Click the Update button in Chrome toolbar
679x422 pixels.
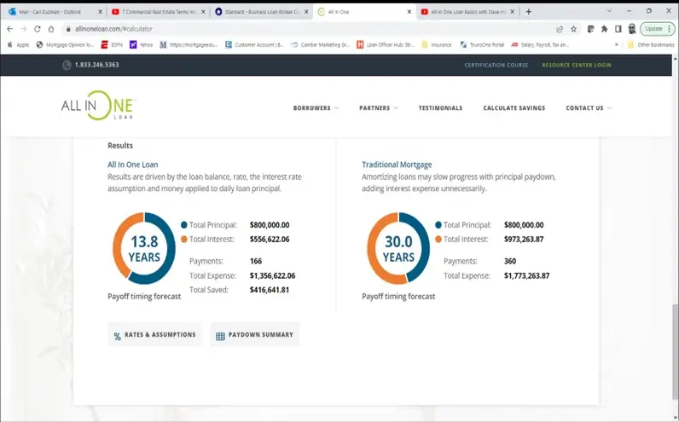653,29
